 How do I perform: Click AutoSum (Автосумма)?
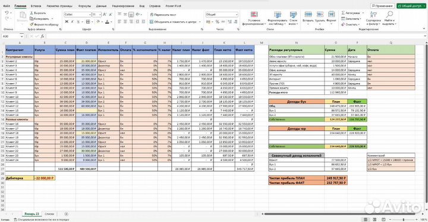tap(351, 13)
